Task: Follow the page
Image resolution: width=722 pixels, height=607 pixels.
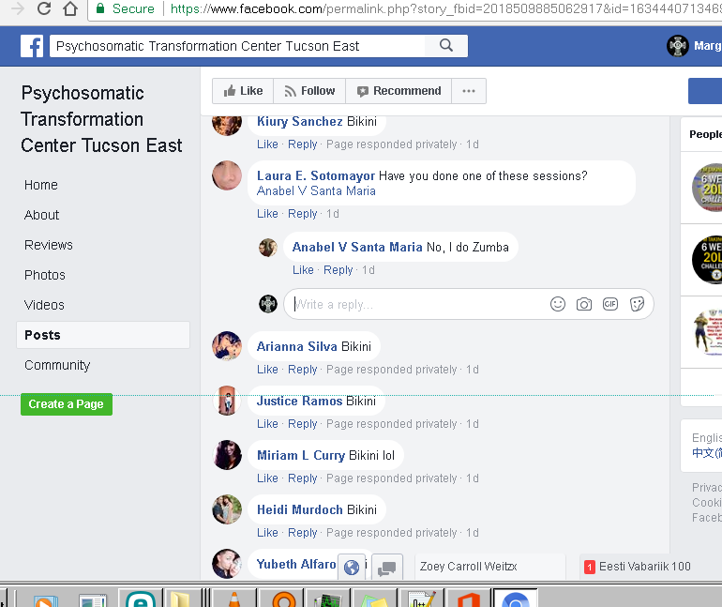Action: click(x=309, y=91)
